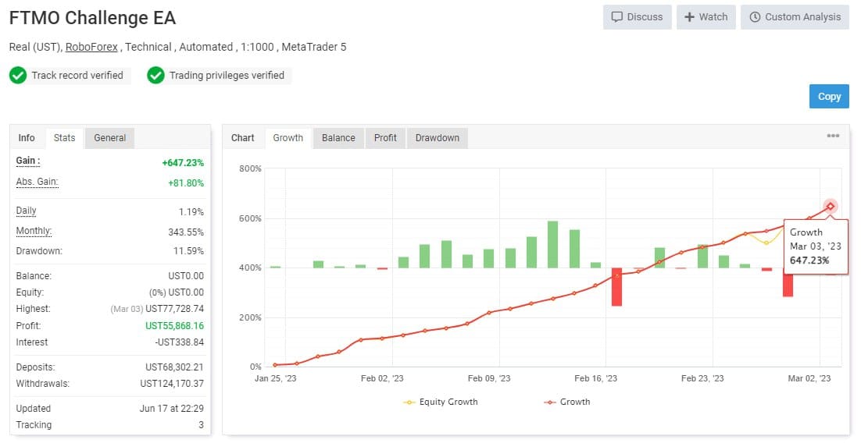
Task: Click the Gain label in stats
Action: [x=28, y=161]
